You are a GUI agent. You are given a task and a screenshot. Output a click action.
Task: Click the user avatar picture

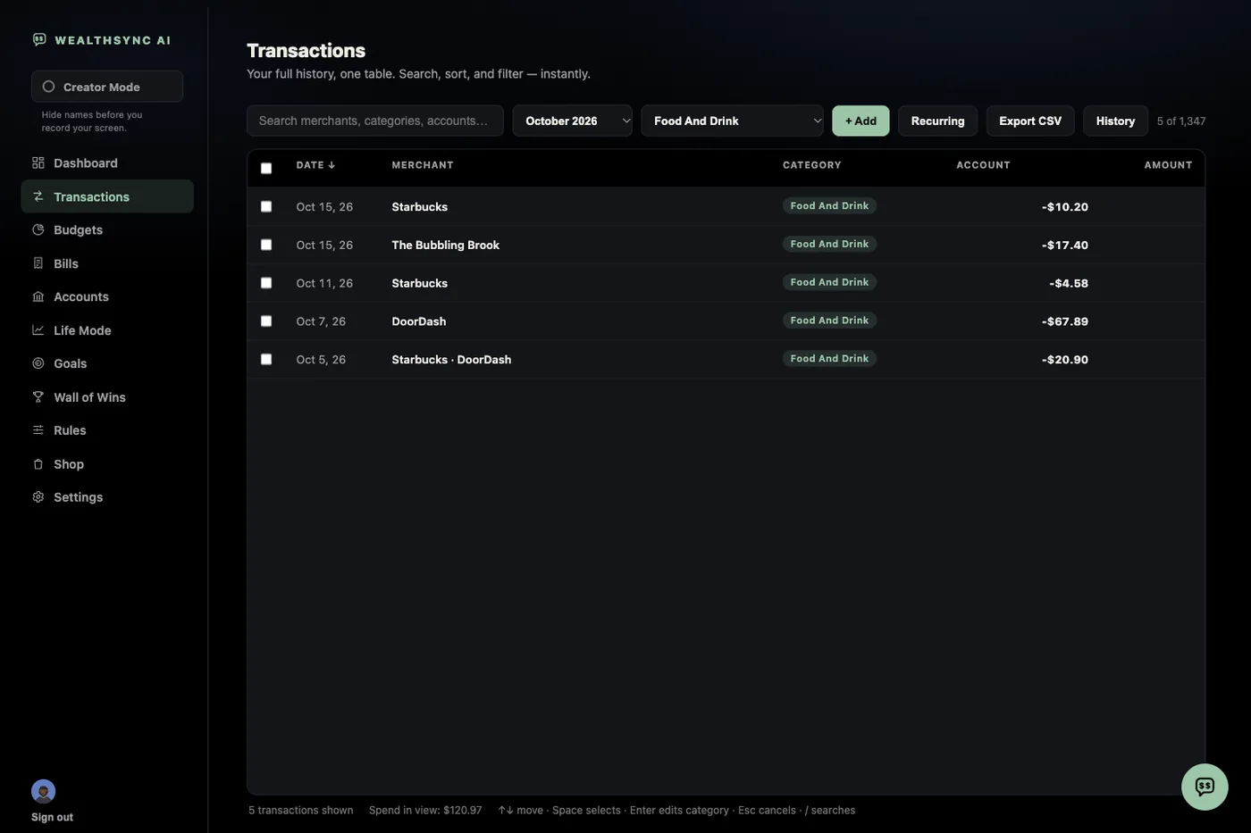tap(43, 791)
